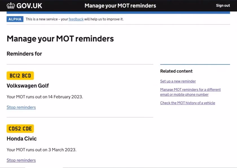Open Set up a new reminder

coord(178,81)
